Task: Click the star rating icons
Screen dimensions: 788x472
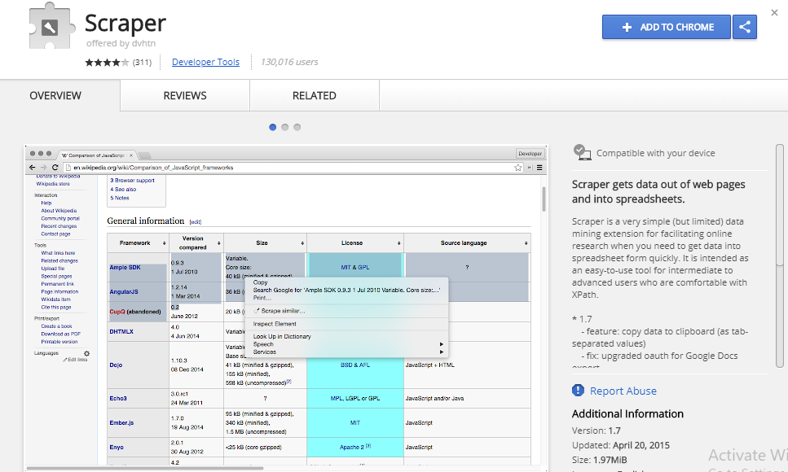Action: (x=107, y=63)
